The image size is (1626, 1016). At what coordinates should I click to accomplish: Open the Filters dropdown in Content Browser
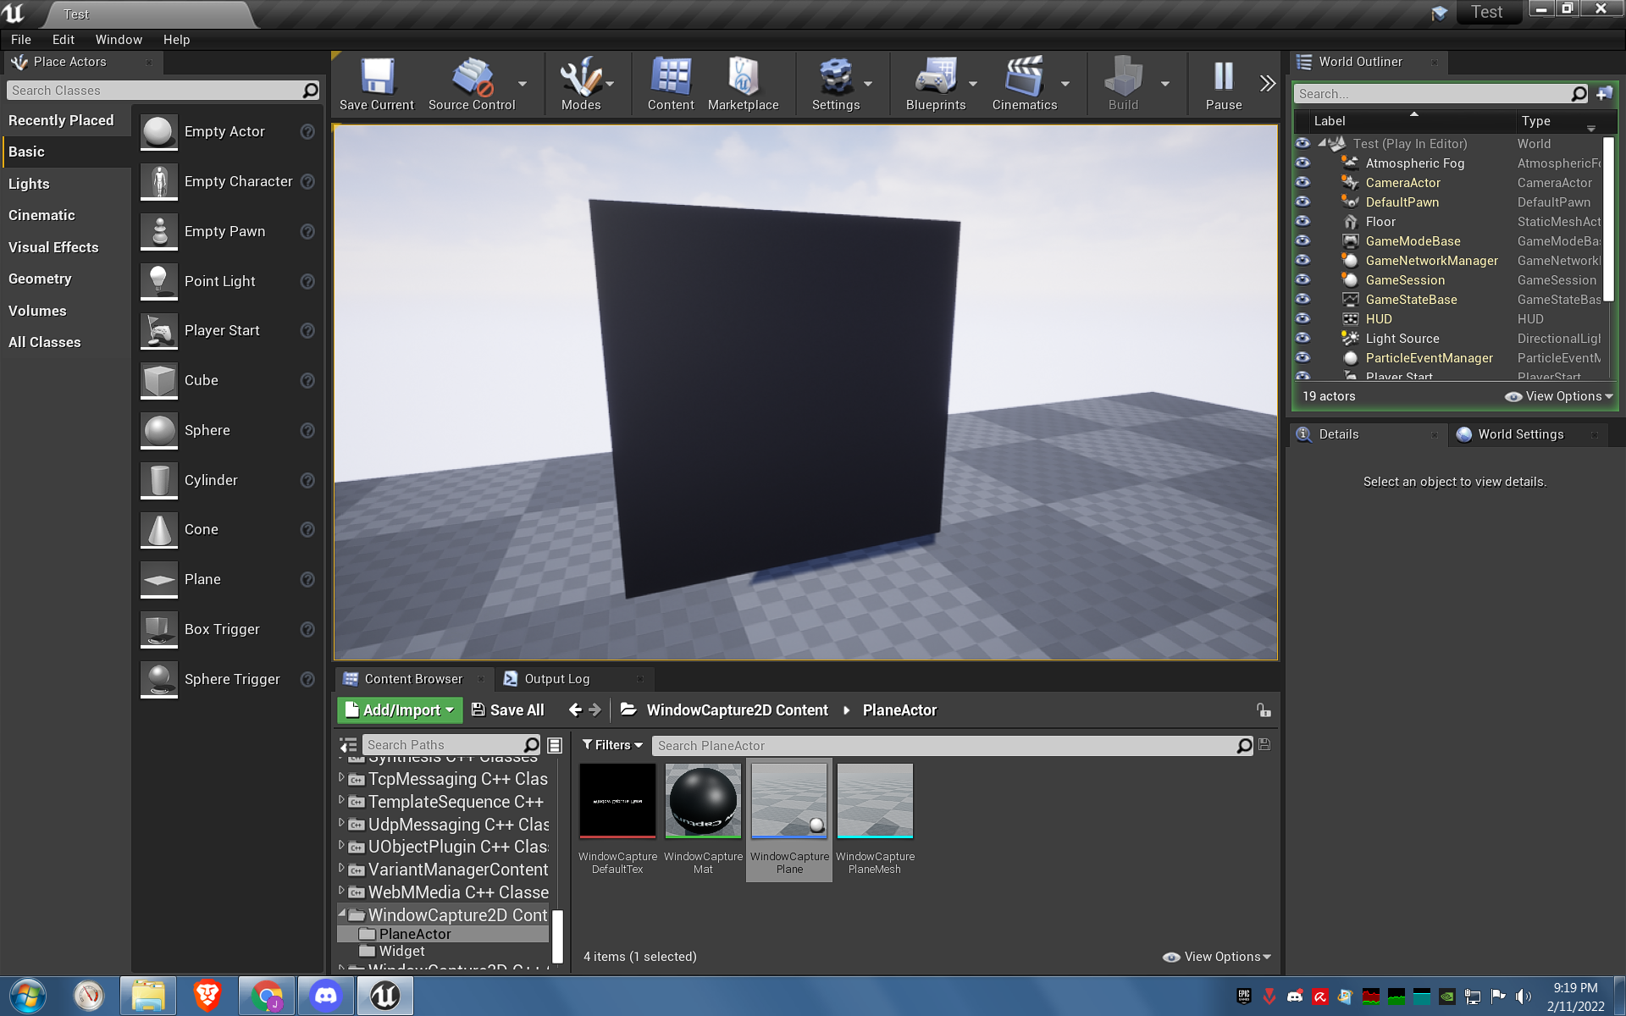612,745
